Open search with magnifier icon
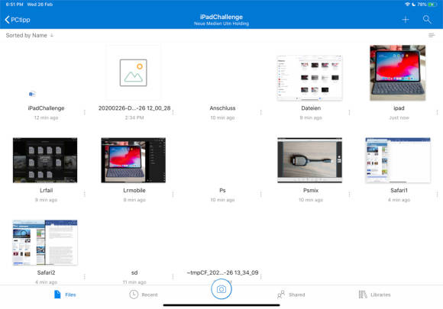443x309 pixels. tap(427, 20)
